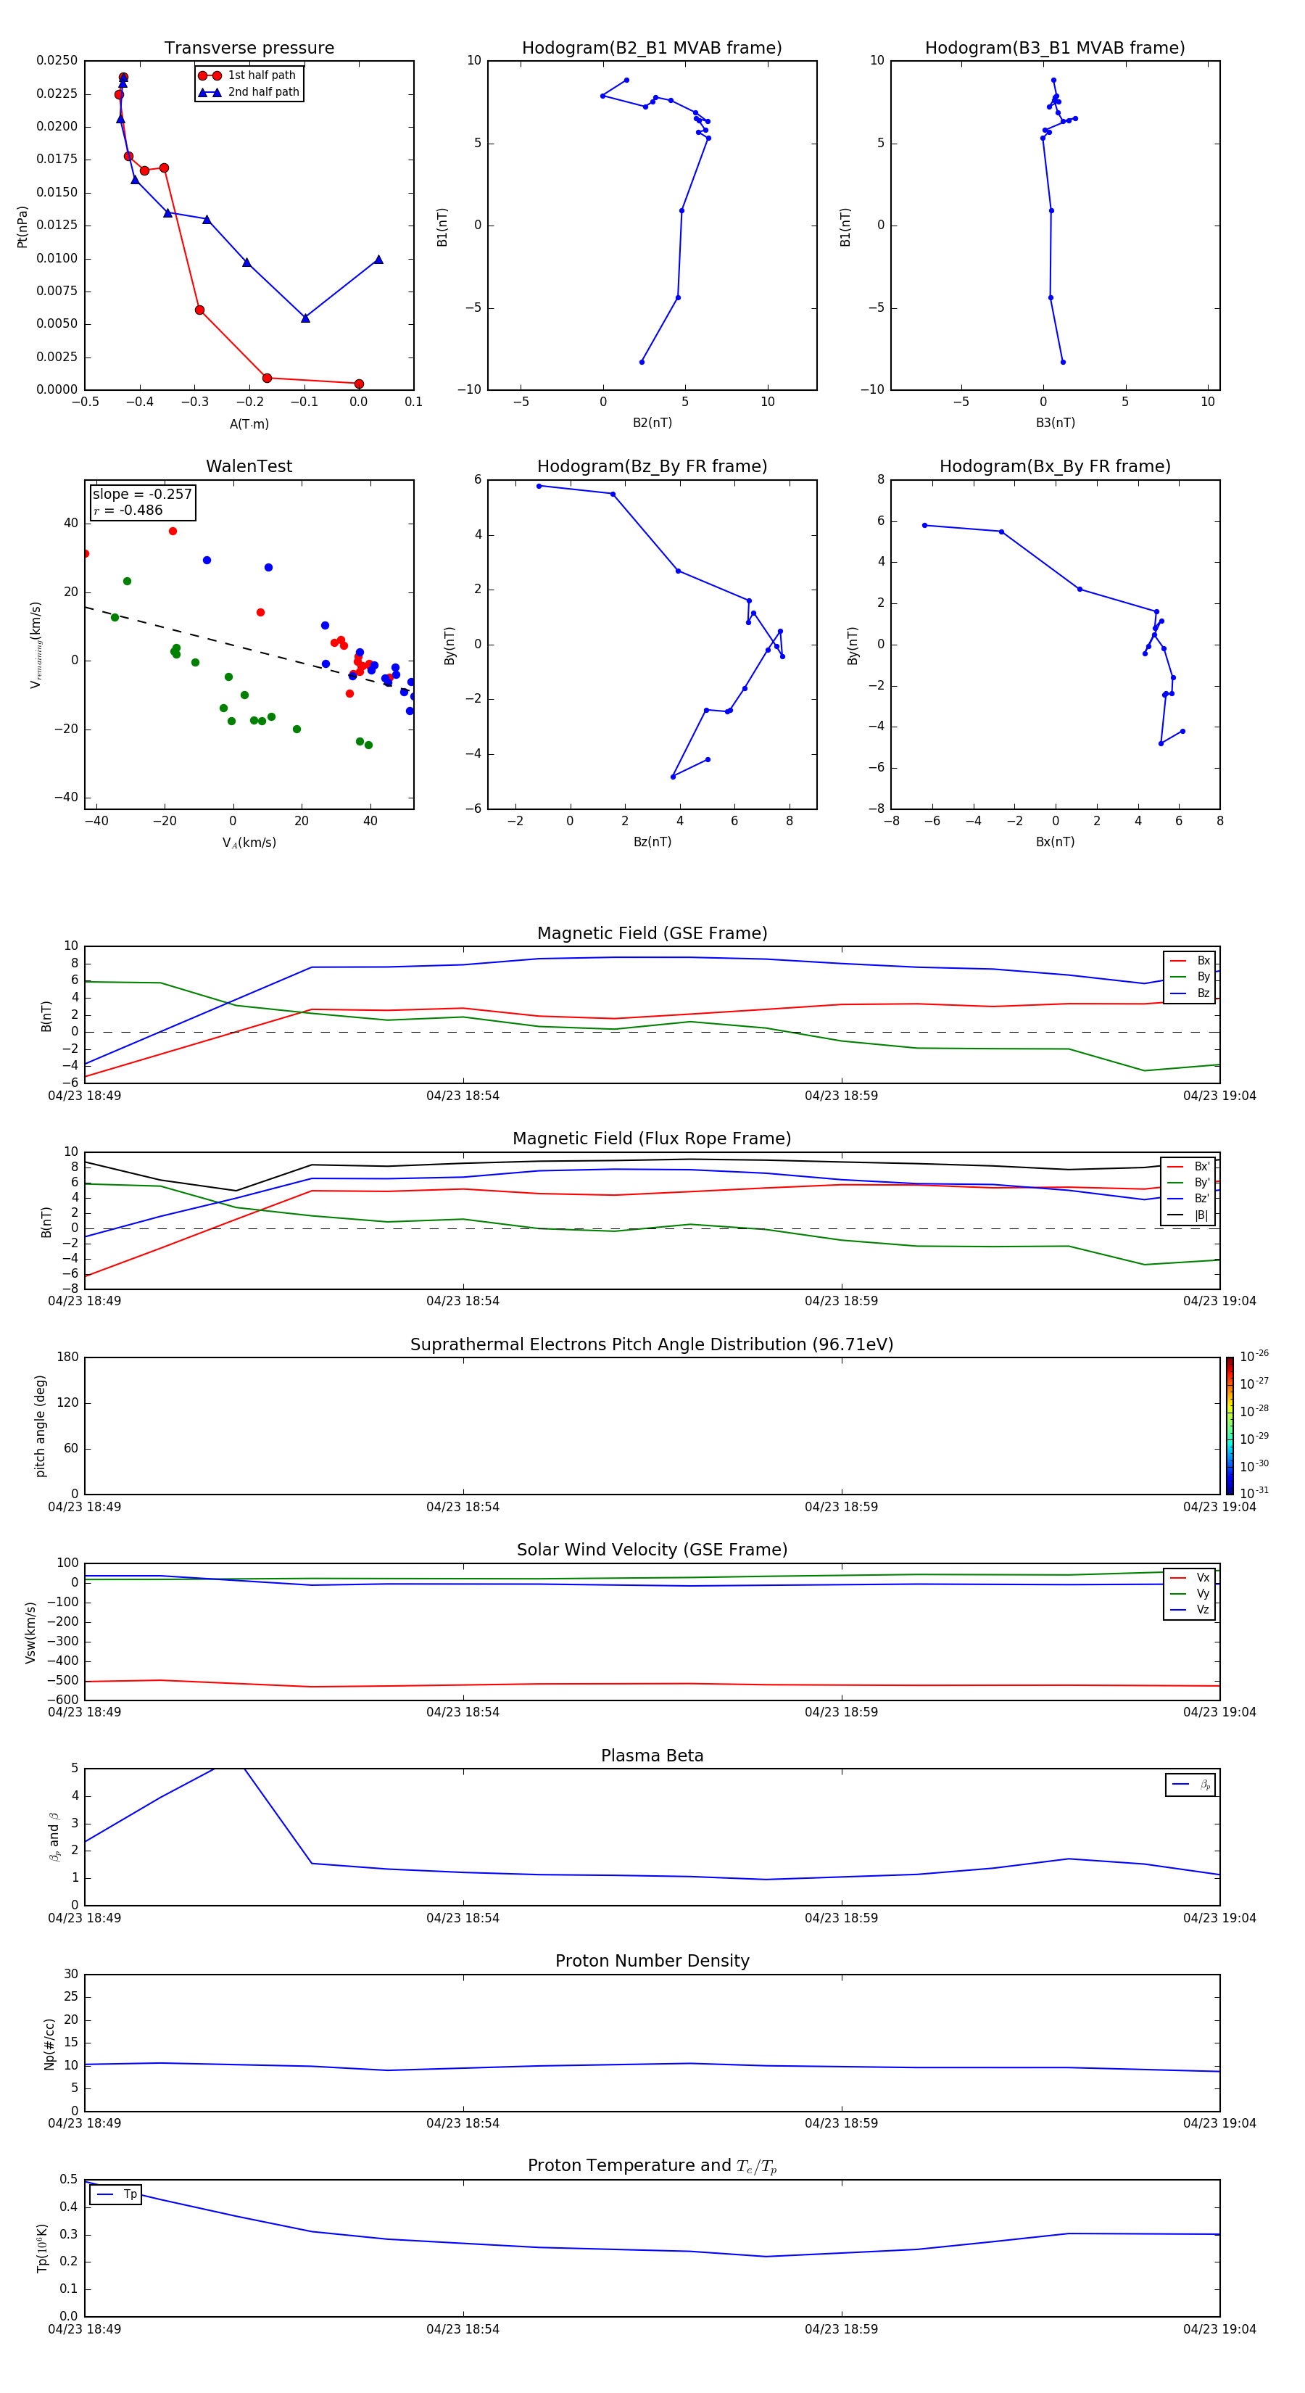This screenshot has height=2393, width=1305.
Task: Click 'Magnetic Field (Flux Rope Frame)' title
Action: 652,1139
